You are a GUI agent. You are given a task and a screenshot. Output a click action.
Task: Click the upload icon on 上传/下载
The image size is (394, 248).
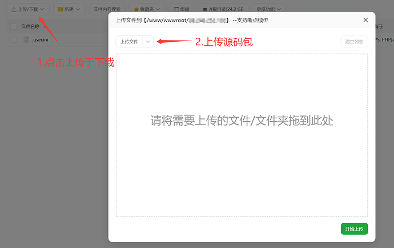[14, 10]
